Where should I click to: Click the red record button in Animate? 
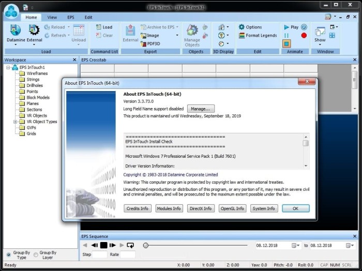[304, 36]
